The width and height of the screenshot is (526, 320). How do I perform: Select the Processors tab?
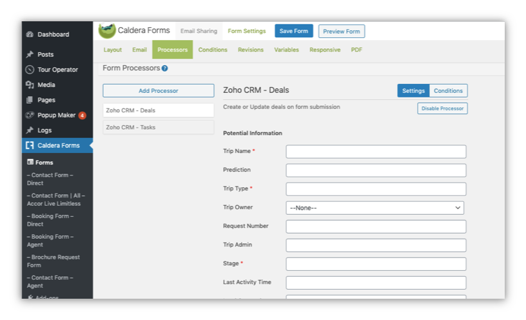click(172, 50)
